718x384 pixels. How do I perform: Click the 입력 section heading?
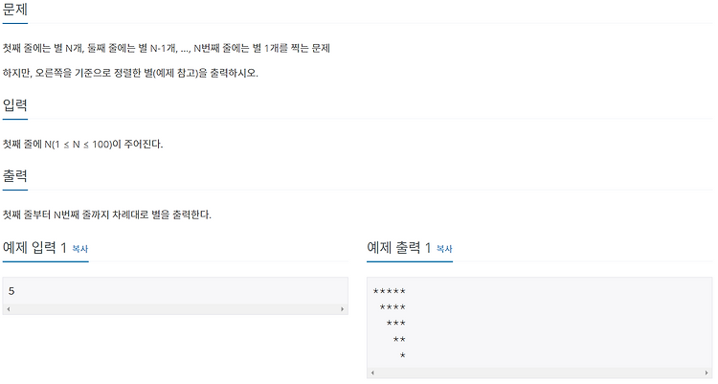pos(15,105)
